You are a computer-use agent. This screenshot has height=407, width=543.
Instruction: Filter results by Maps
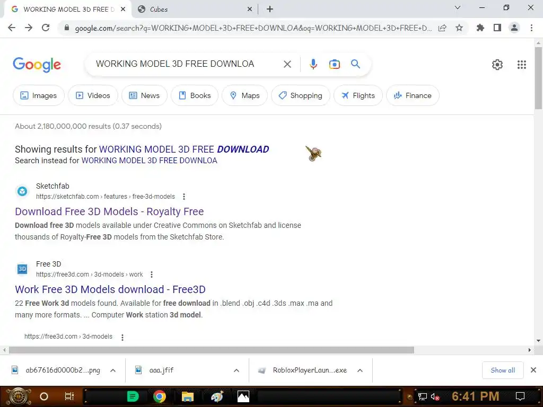click(244, 95)
